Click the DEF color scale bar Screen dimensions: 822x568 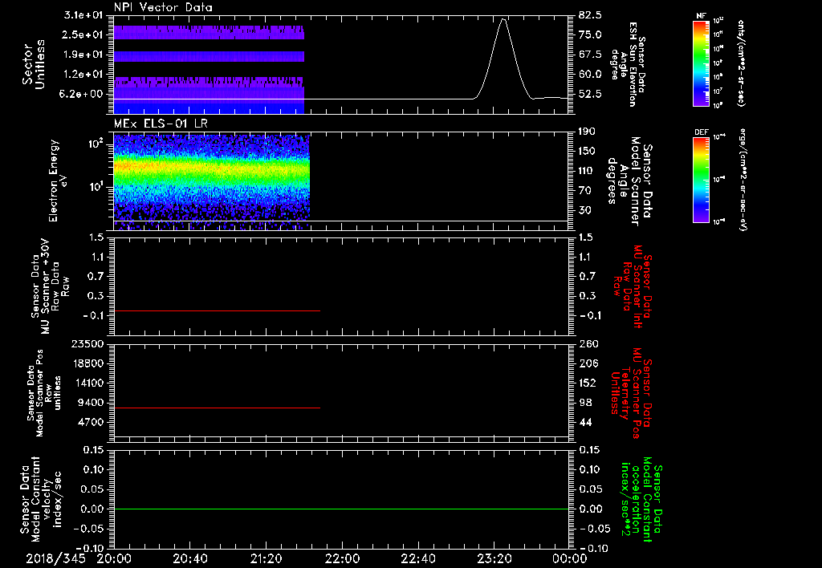click(702, 178)
